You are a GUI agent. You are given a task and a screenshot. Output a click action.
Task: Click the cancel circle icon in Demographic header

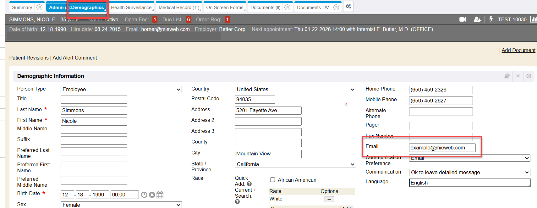pyautogui.click(x=529, y=76)
